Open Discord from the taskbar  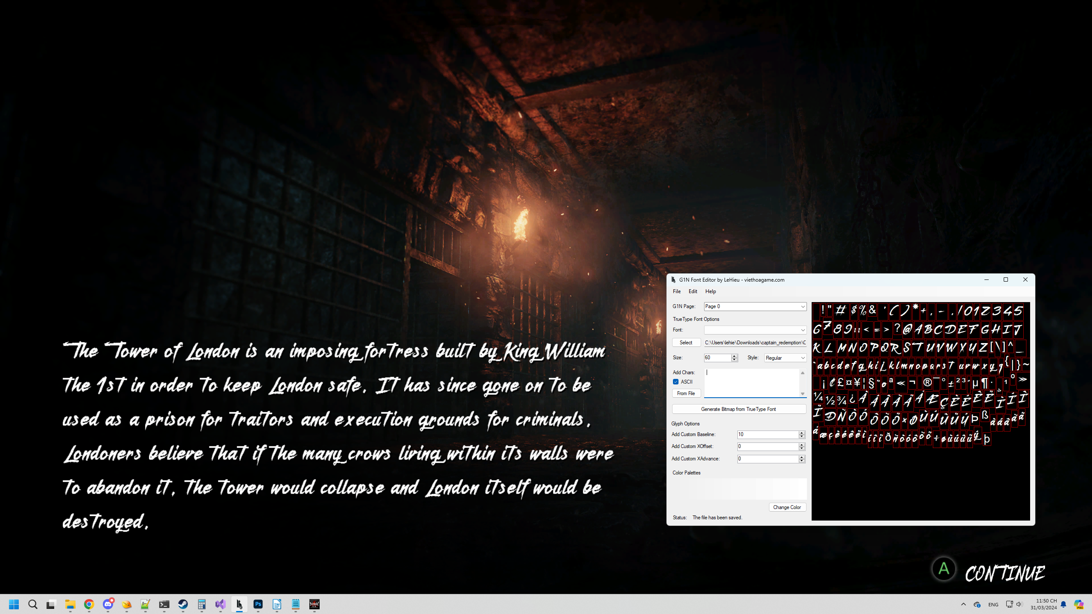click(x=108, y=604)
